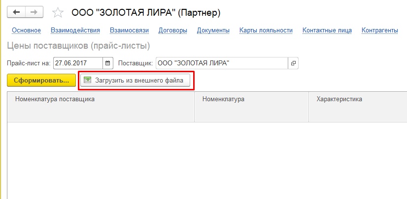
Task: Open the Договоры section
Action: (173, 30)
